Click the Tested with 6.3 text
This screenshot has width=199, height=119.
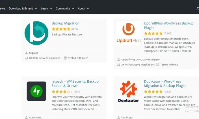[x=169, y=65]
